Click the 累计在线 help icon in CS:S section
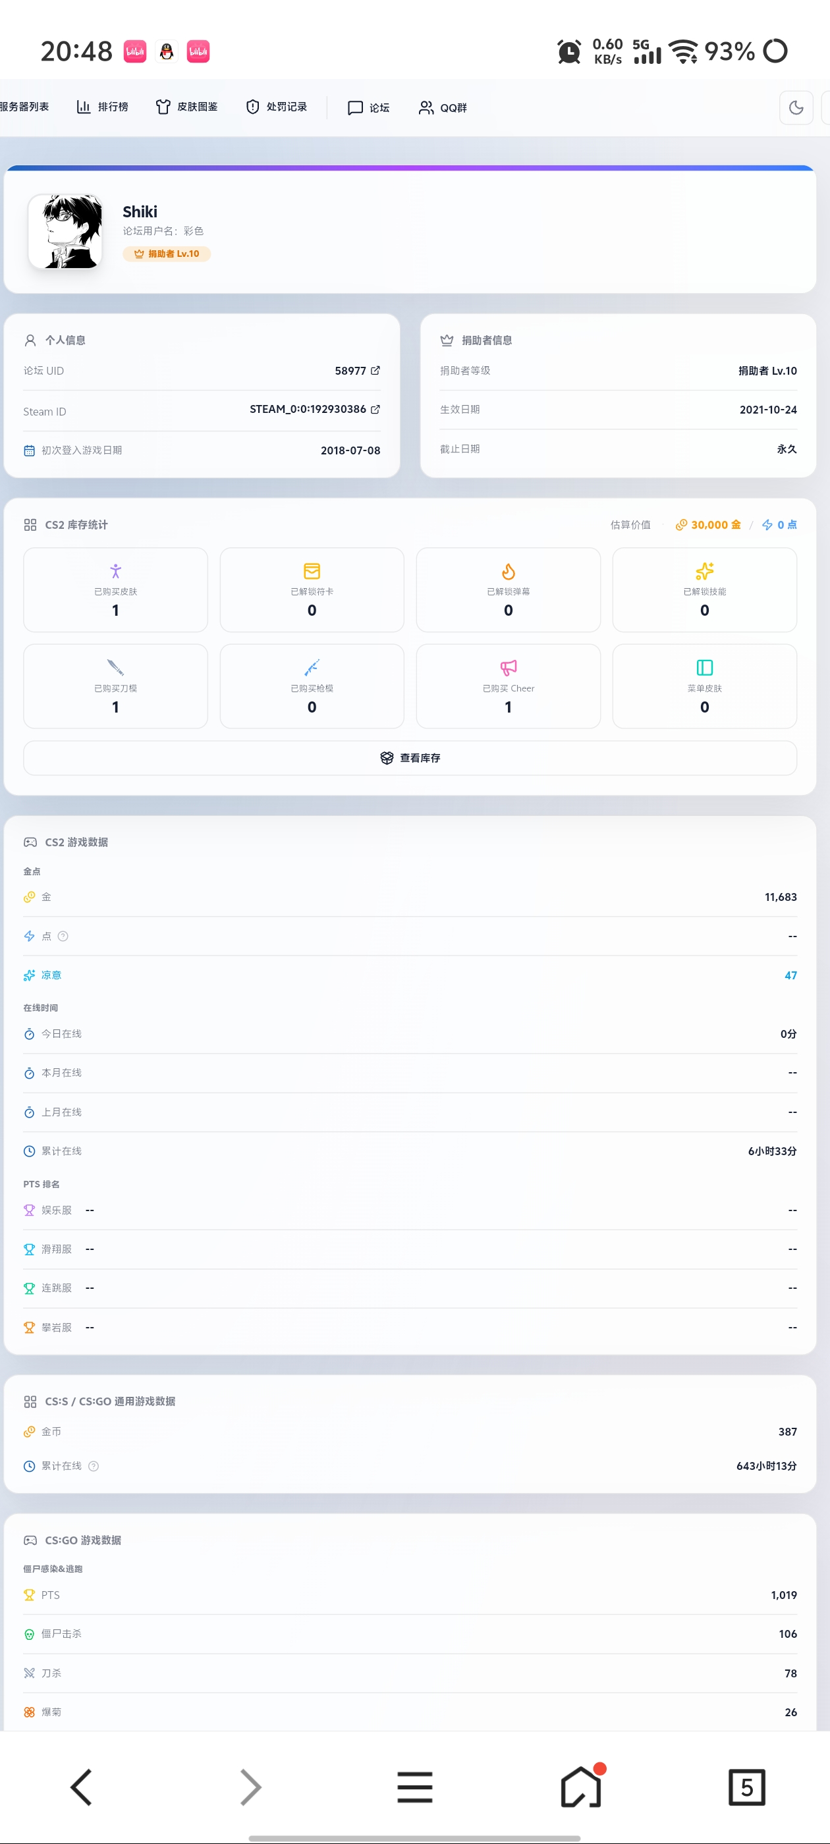 (93, 1466)
